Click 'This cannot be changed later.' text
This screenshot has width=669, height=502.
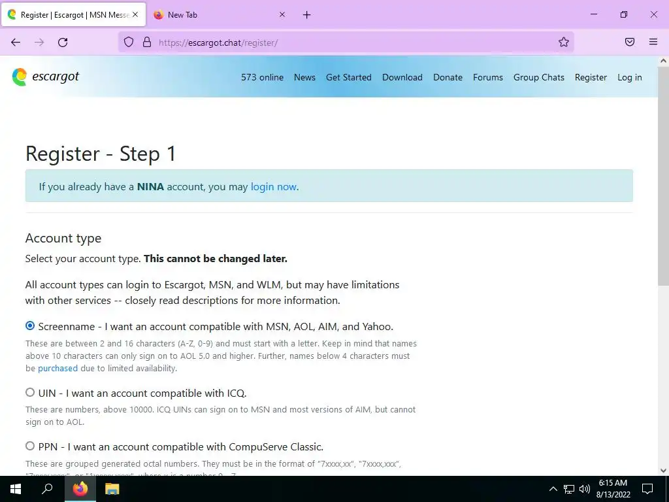pyautogui.click(x=216, y=259)
